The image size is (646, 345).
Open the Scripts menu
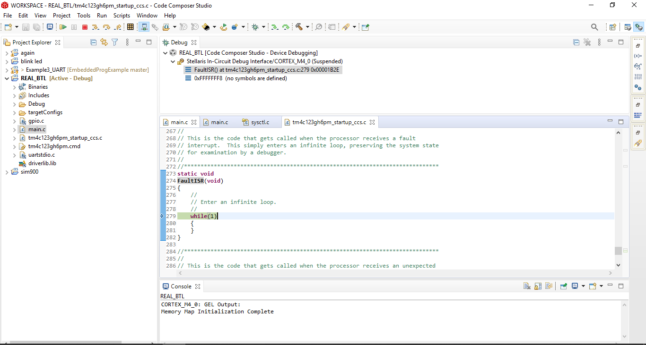(x=122, y=16)
